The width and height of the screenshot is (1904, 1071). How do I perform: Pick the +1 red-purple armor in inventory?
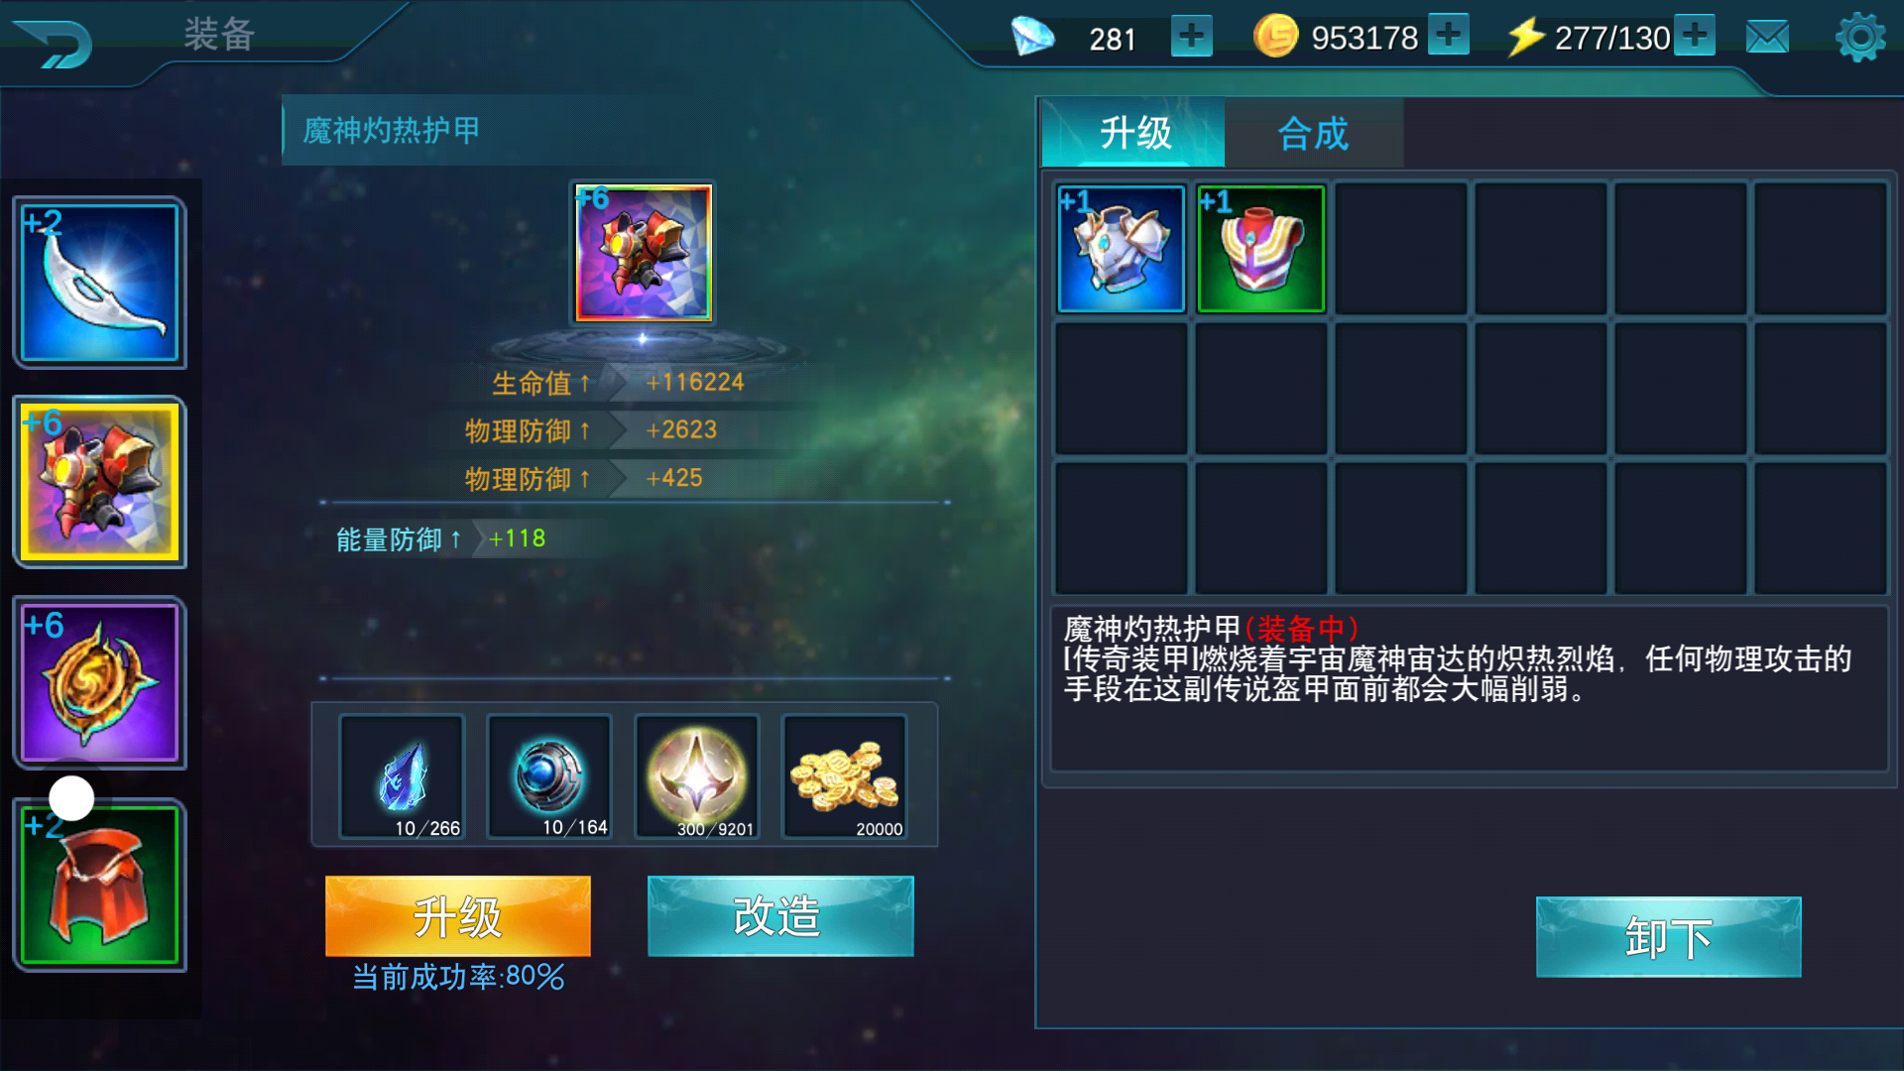click(1261, 249)
